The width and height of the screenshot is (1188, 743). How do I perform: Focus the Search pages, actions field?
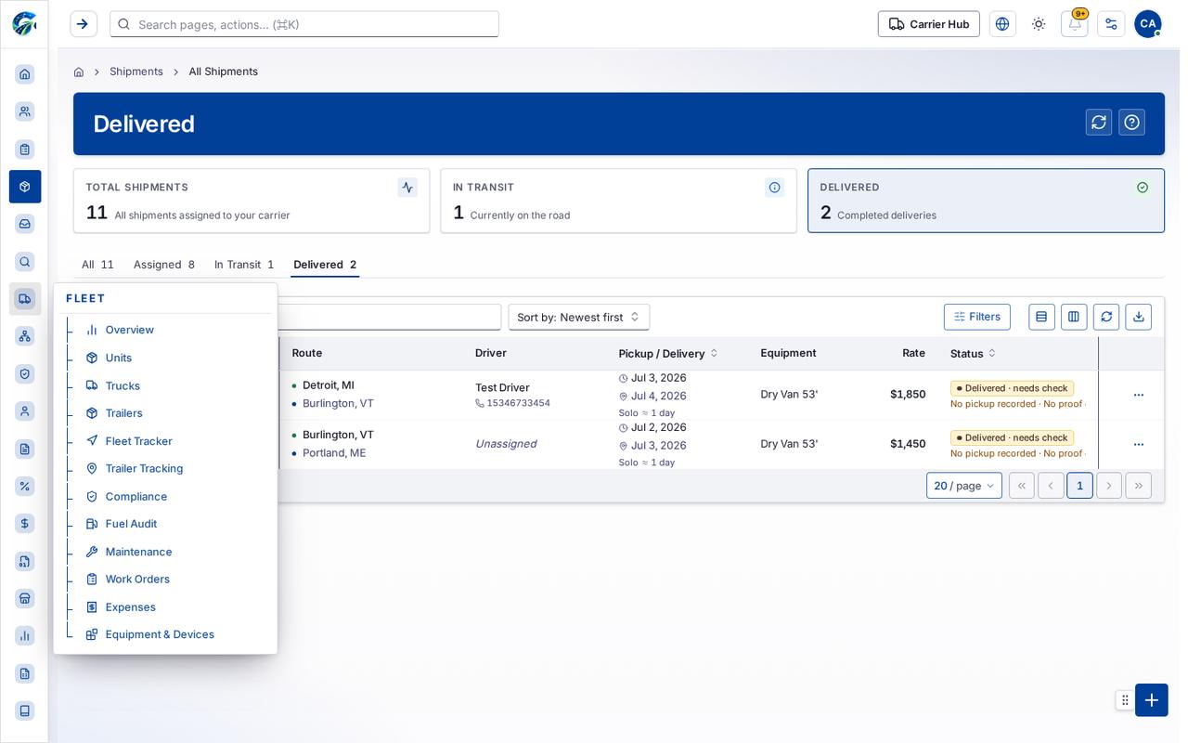pos(304,24)
